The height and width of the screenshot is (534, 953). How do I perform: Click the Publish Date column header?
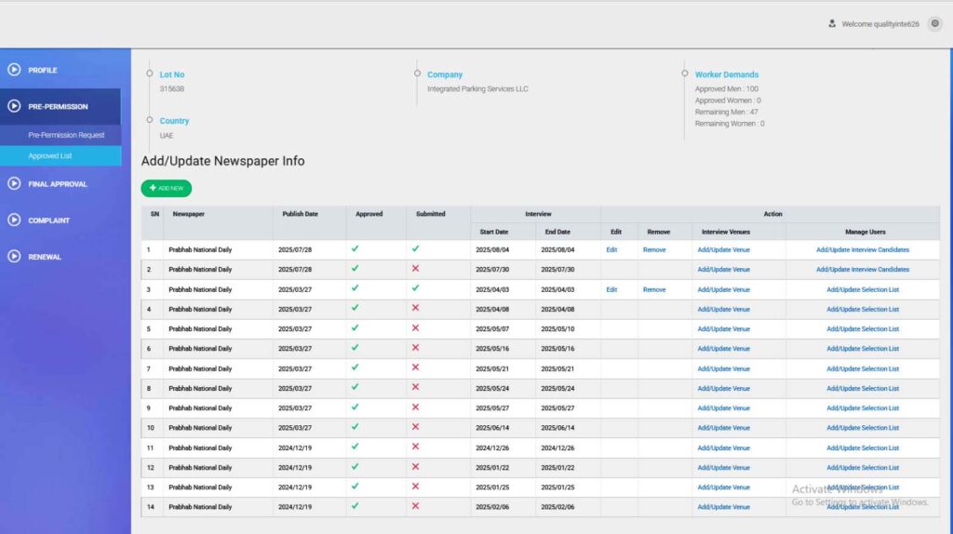[300, 214]
